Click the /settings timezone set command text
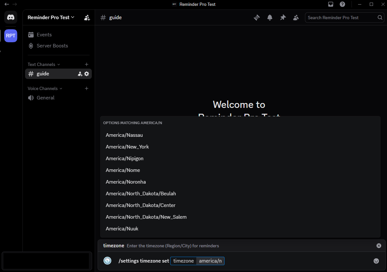The width and height of the screenshot is (387, 272). (144, 261)
